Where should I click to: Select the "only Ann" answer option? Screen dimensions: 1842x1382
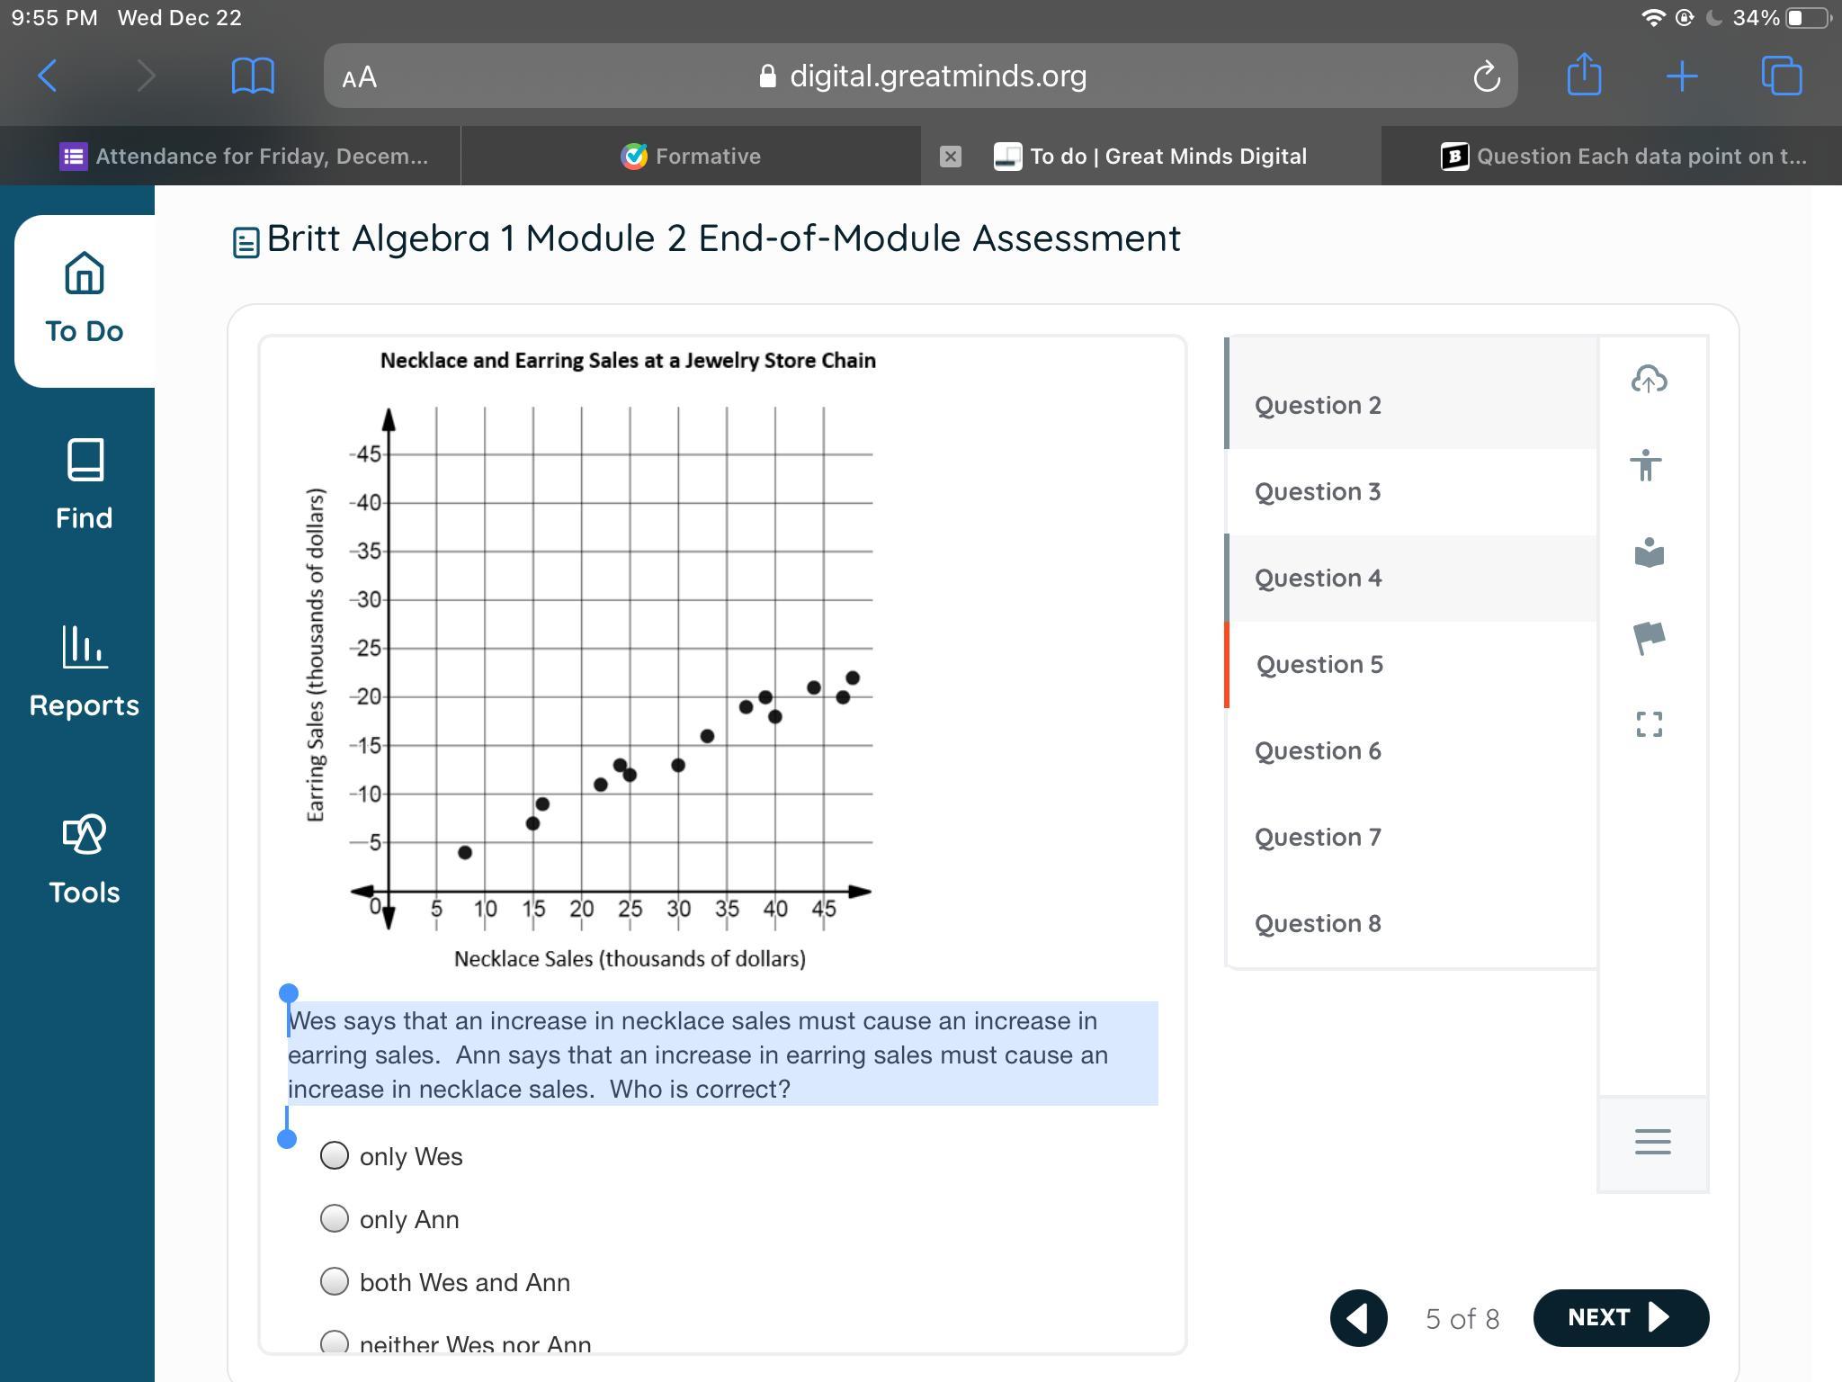point(335,1218)
